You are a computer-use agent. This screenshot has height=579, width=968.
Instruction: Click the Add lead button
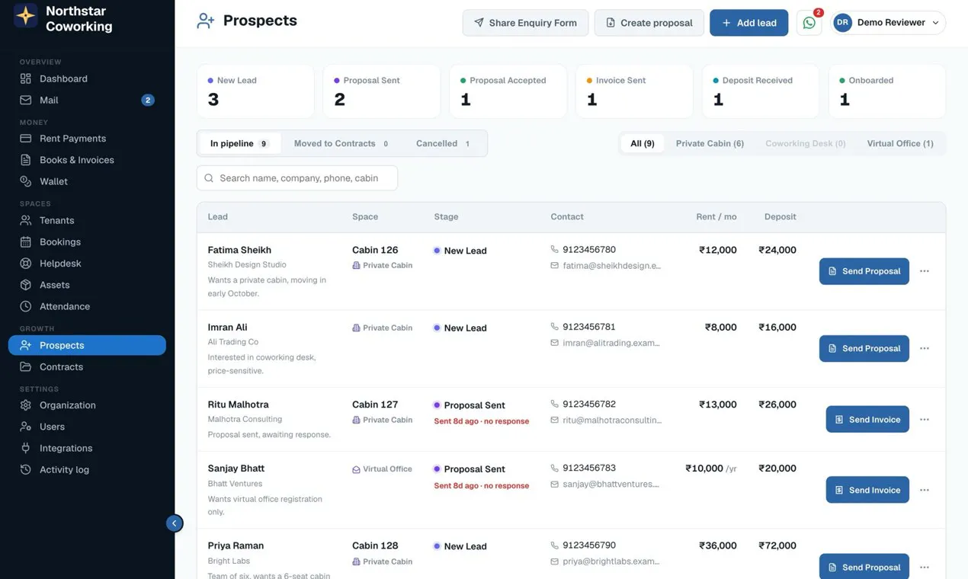coord(749,23)
